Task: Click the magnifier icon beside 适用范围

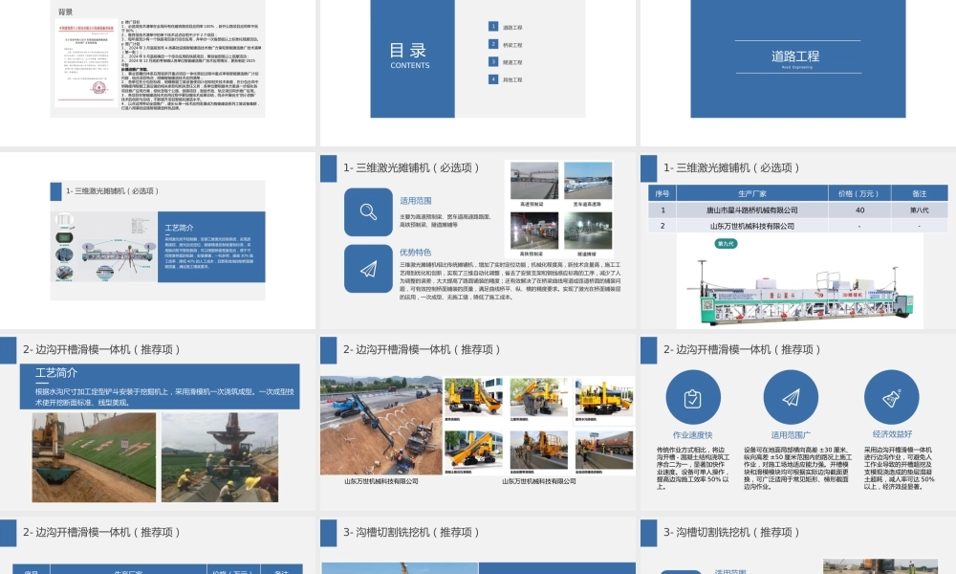Action: click(x=368, y=211)
